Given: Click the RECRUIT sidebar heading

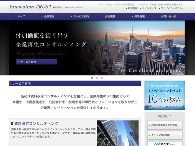Looking at the screenshot, I should (x=164, y=116).
